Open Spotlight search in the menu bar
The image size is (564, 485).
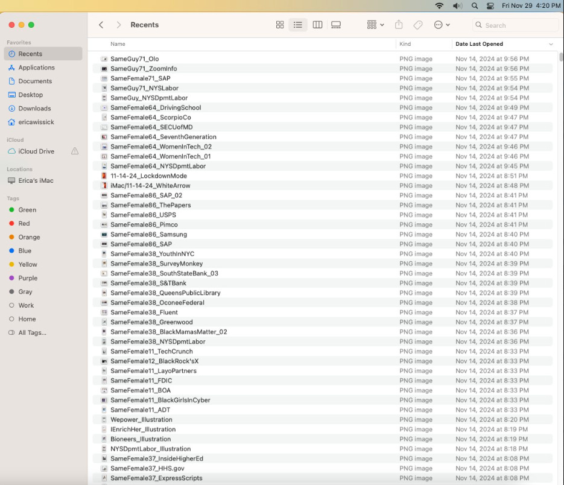[x=475, y=6]
